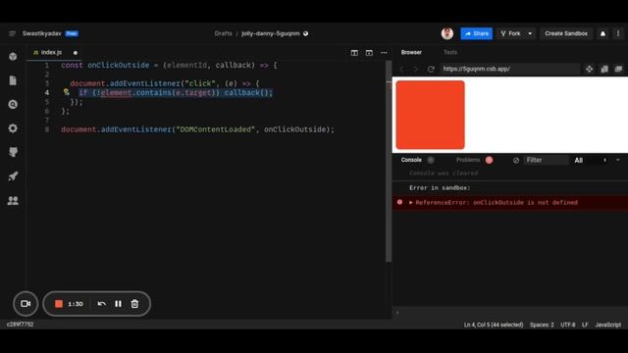Click Ln 4, Col 5 cursor position
Screen dimensions: 628x353
tap(494, 325)
